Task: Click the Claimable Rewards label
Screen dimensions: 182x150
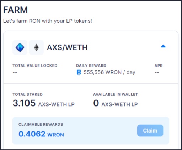Action: click(41, 124)
